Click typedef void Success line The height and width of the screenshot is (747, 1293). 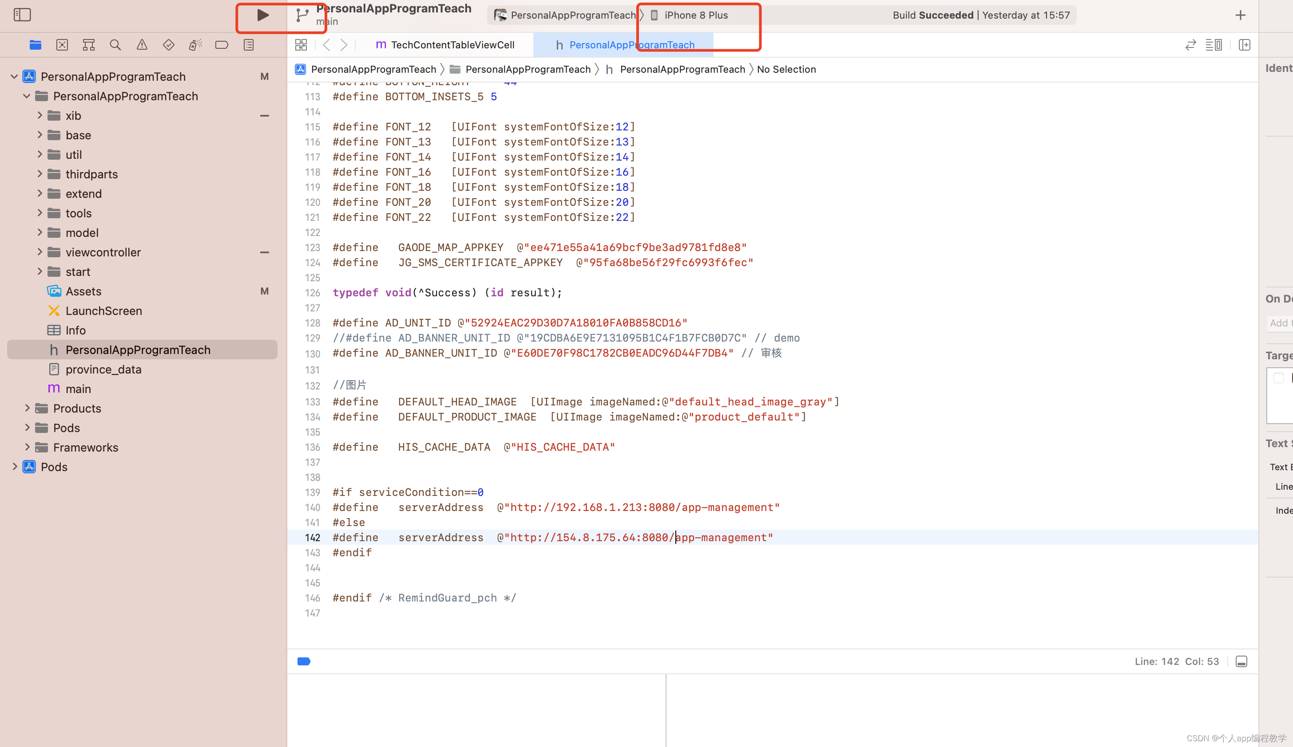pyautogui.click(x=448, y=292)
